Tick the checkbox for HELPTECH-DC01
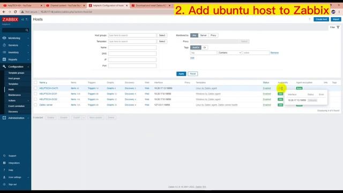Screen dimensions: 343x193 tap(35, 94)
